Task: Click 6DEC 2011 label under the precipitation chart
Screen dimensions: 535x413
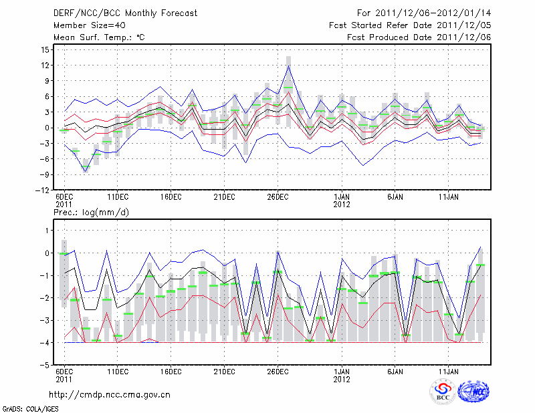Action: [64, 372]
